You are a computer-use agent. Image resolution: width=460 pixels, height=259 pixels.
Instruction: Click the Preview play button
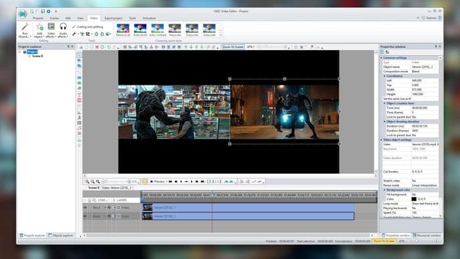[x=157, y=181]
